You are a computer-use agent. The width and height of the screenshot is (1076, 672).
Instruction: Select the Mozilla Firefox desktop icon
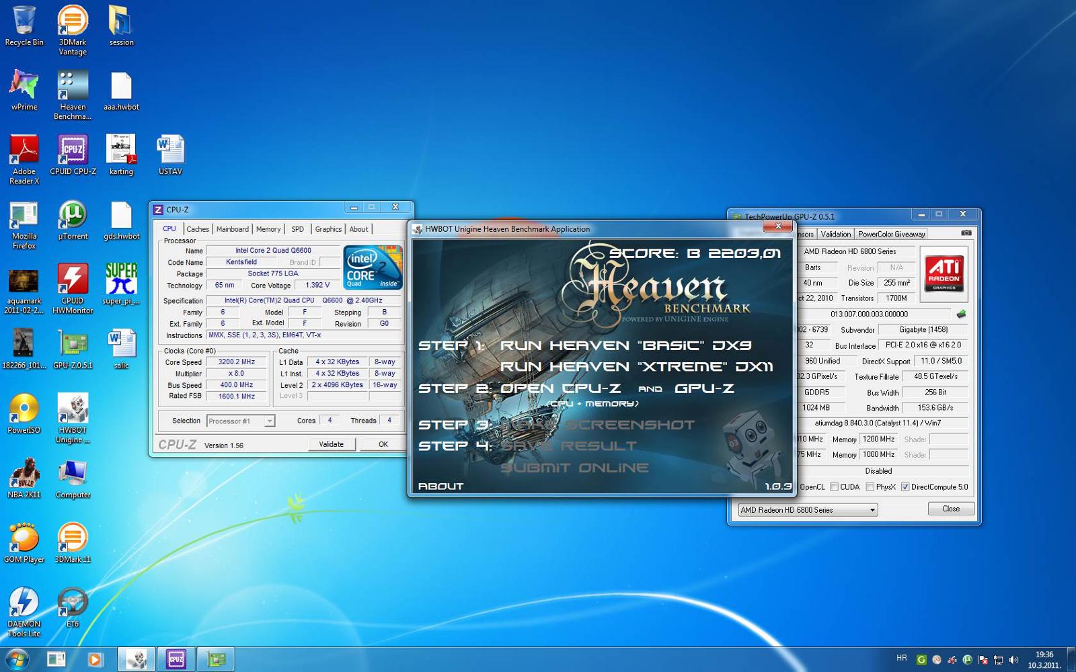(24, 224)
